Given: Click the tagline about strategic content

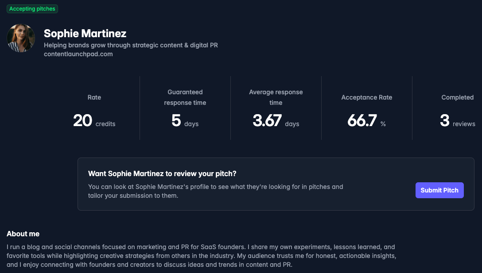Looking at the screenshot, I should [131, 45].
